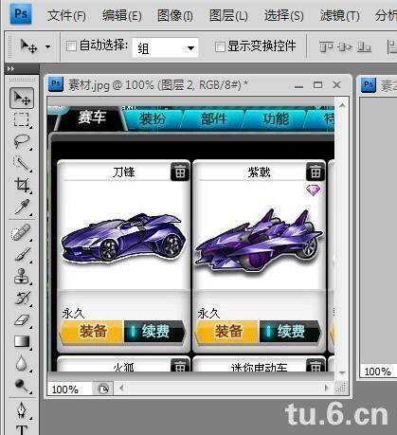Viewport: 397px width, 435px height.
Task: Click the 功能 tab in image
Action: click(x=276, y=119)
